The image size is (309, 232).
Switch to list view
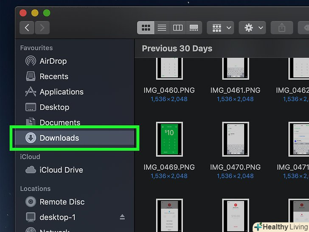click(162, 28)
